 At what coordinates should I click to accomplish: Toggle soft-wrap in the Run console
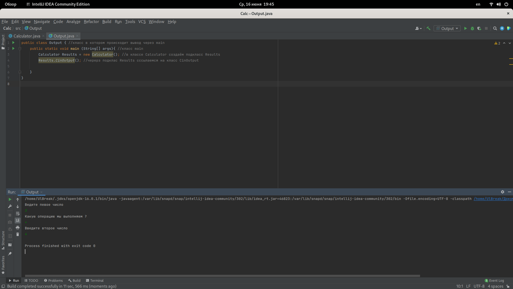click(18, 214)
